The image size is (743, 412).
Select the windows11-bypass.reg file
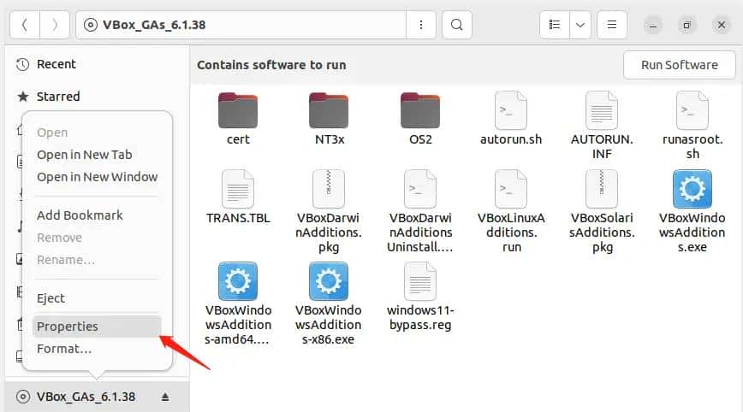tap(419, 281)
